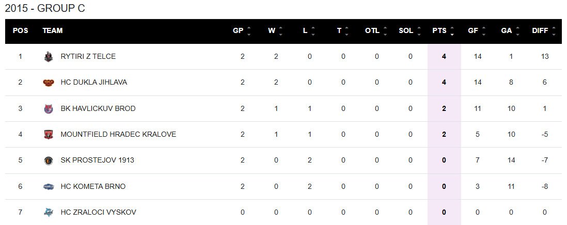Sort standings by GP column arrows
The image size is (567, 225).
[x=249, y=31]
